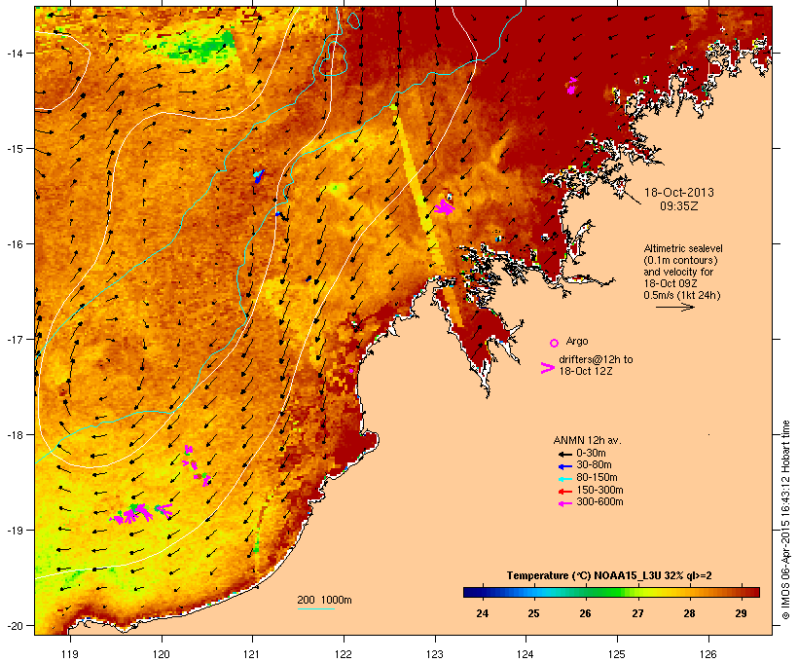Click longitude axis label 122
The height and width of the screenshot is (662, 798).
[x=344, y=654]
